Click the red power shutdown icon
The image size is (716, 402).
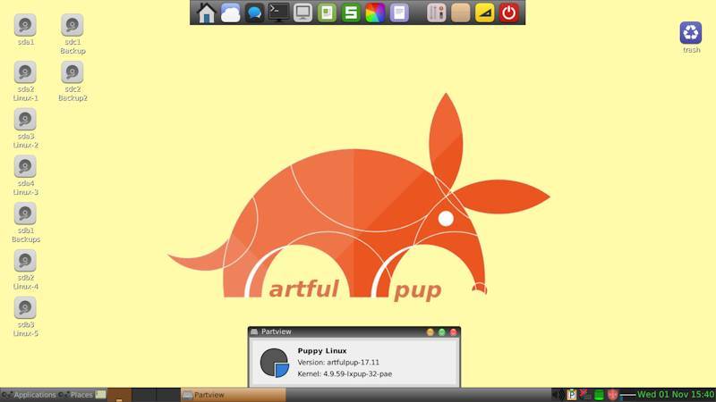coord(508,13)
